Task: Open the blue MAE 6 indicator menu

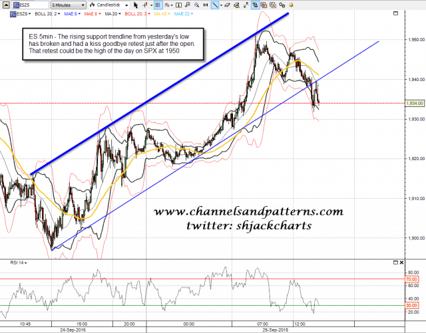Action: [x=72, y=13]
